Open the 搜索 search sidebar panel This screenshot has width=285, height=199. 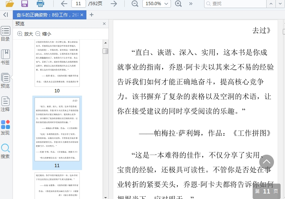pos(5,151)
